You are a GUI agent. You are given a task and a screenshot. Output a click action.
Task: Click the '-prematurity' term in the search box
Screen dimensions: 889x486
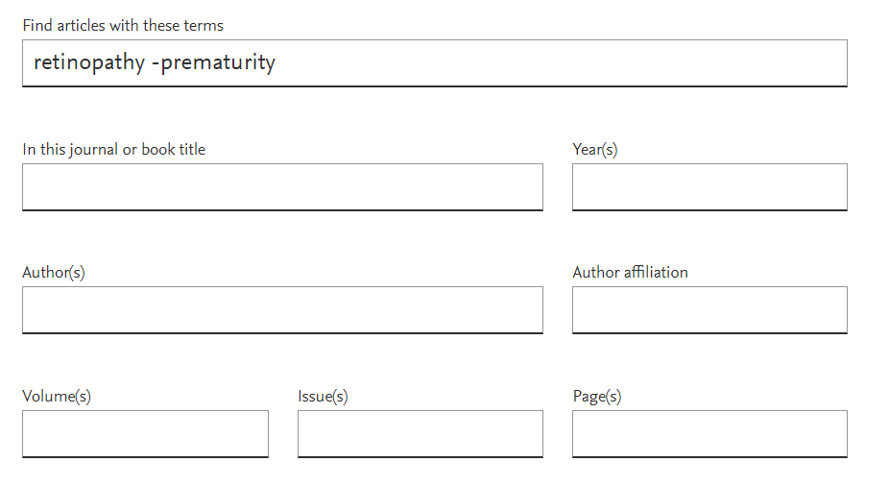point(213,63)
